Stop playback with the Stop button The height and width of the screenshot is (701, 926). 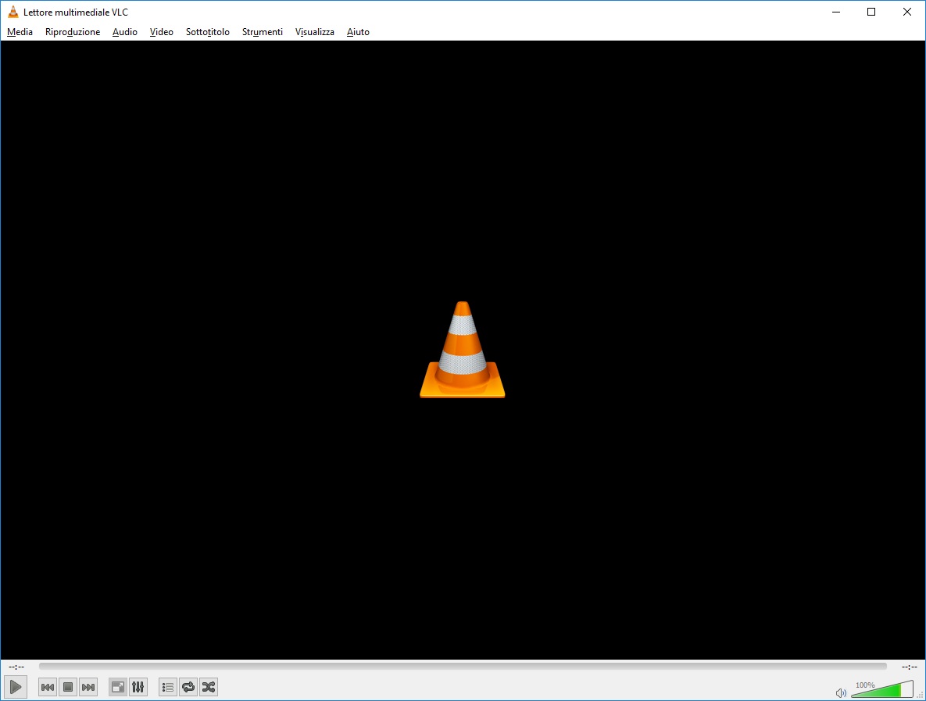(x=68, y=687)
